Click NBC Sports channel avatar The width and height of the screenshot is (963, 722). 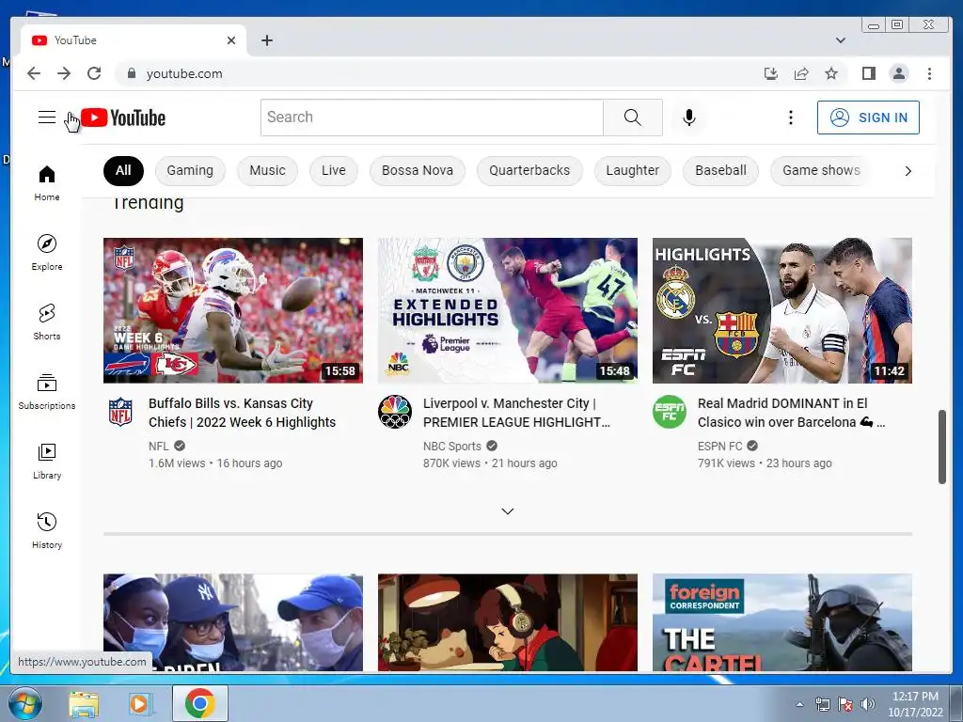point(395,412)
